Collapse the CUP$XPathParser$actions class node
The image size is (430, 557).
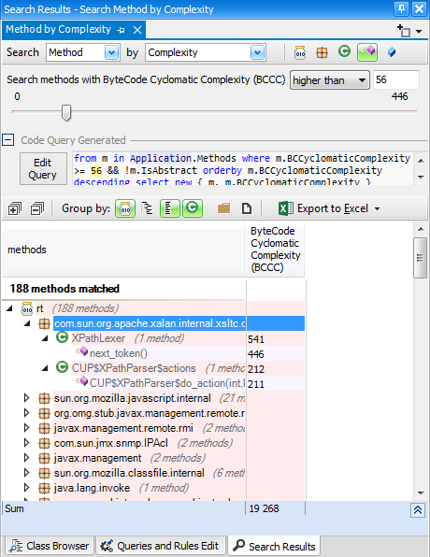coord(45,368)
